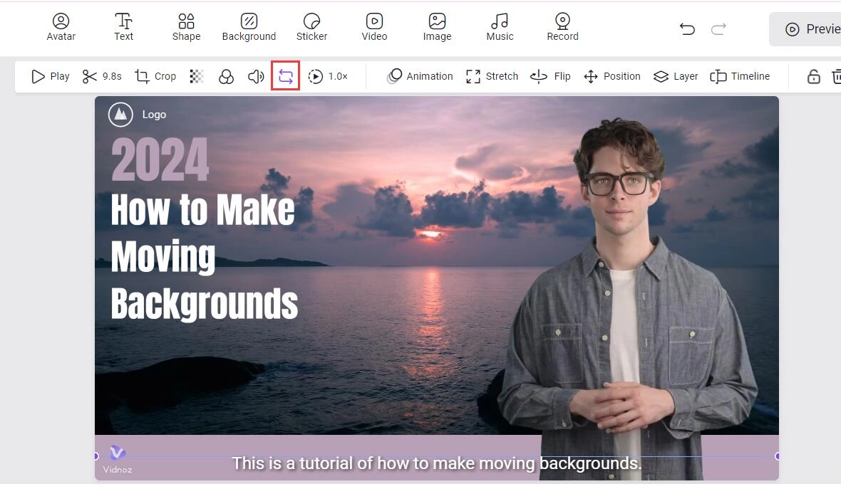Open the 1.0× playback speed dropdown
The width and height of the screenshot is (841, 489).
(x=329, y=76)
